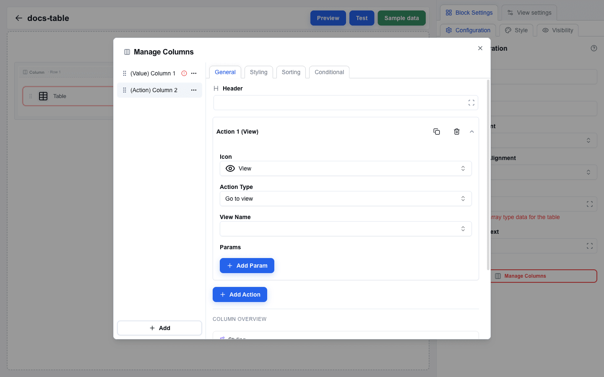Click the Sample data button

click(402, 18)
